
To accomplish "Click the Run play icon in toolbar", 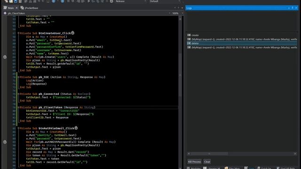I will coord(89,1).
